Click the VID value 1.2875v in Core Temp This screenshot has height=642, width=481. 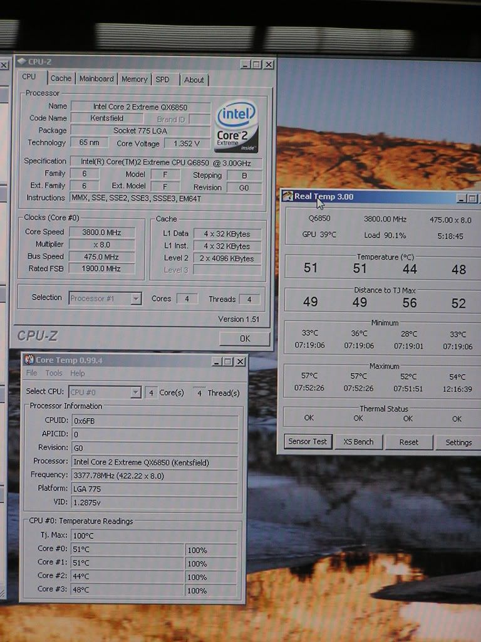[x=155, y=502]
